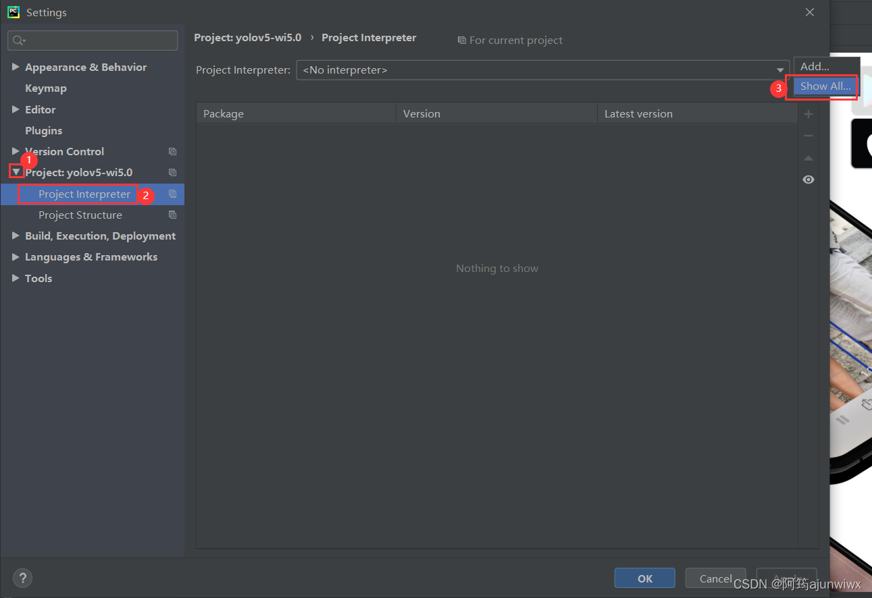Click the search magnifier icon in settings
872x598 pixels.
tap(18, 40)
